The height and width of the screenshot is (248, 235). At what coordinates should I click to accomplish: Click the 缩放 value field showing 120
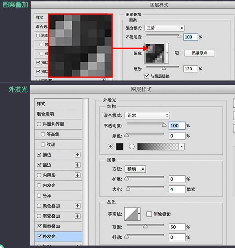coord(190,69)
